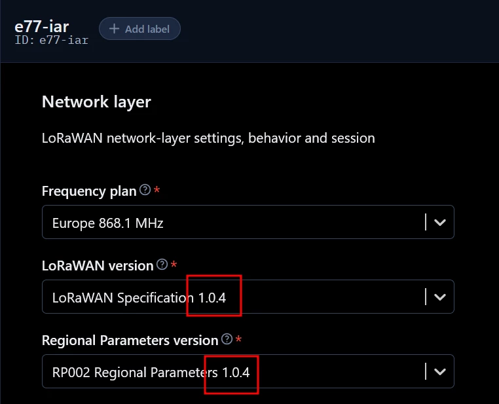Open Regional Parameters version help icon

click(227, 339)
